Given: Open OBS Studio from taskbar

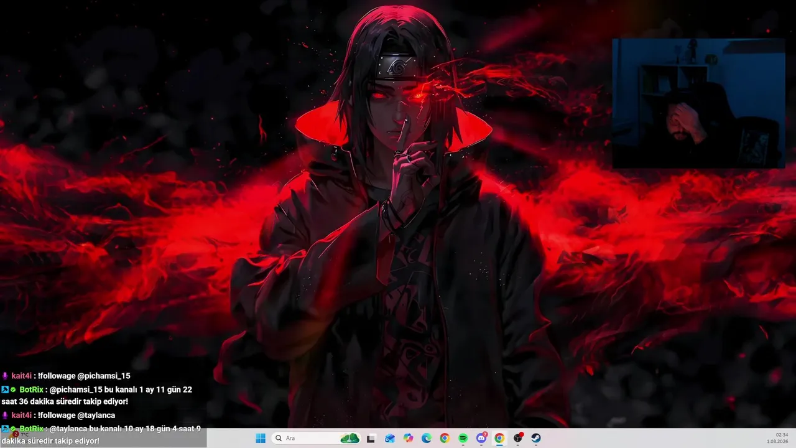Looking at the screenshot, I should [x=518, y=438].
